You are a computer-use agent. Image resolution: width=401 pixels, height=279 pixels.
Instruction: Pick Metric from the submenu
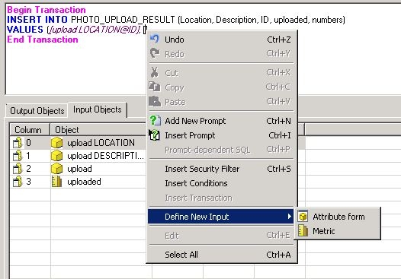click(x=338, y=231)
